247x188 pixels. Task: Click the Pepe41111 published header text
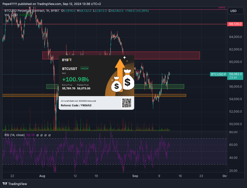coord(51,4)
